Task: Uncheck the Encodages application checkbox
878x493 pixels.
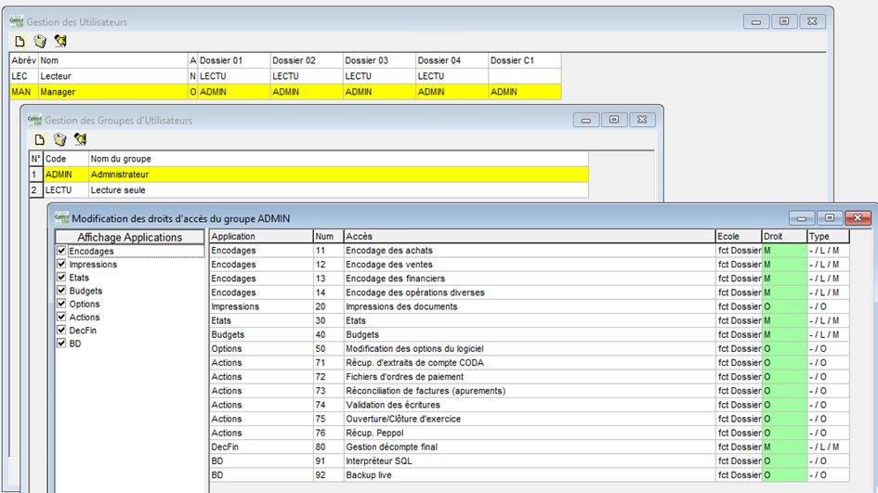Action: click(x=61, y=251)
